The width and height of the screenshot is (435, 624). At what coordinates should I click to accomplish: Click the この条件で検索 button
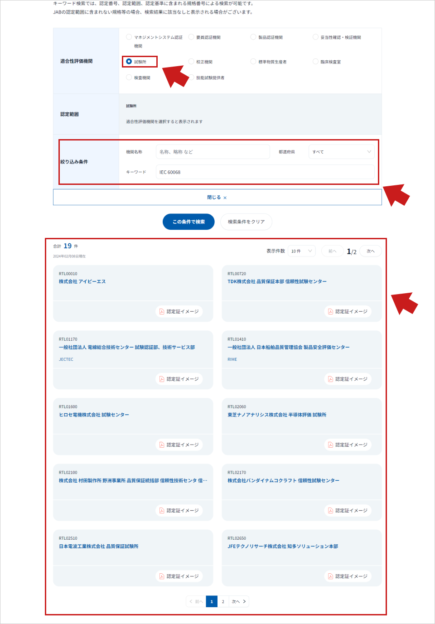188,222
